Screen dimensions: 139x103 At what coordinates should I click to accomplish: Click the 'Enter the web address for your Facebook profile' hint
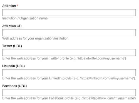[x=38, y=98]
